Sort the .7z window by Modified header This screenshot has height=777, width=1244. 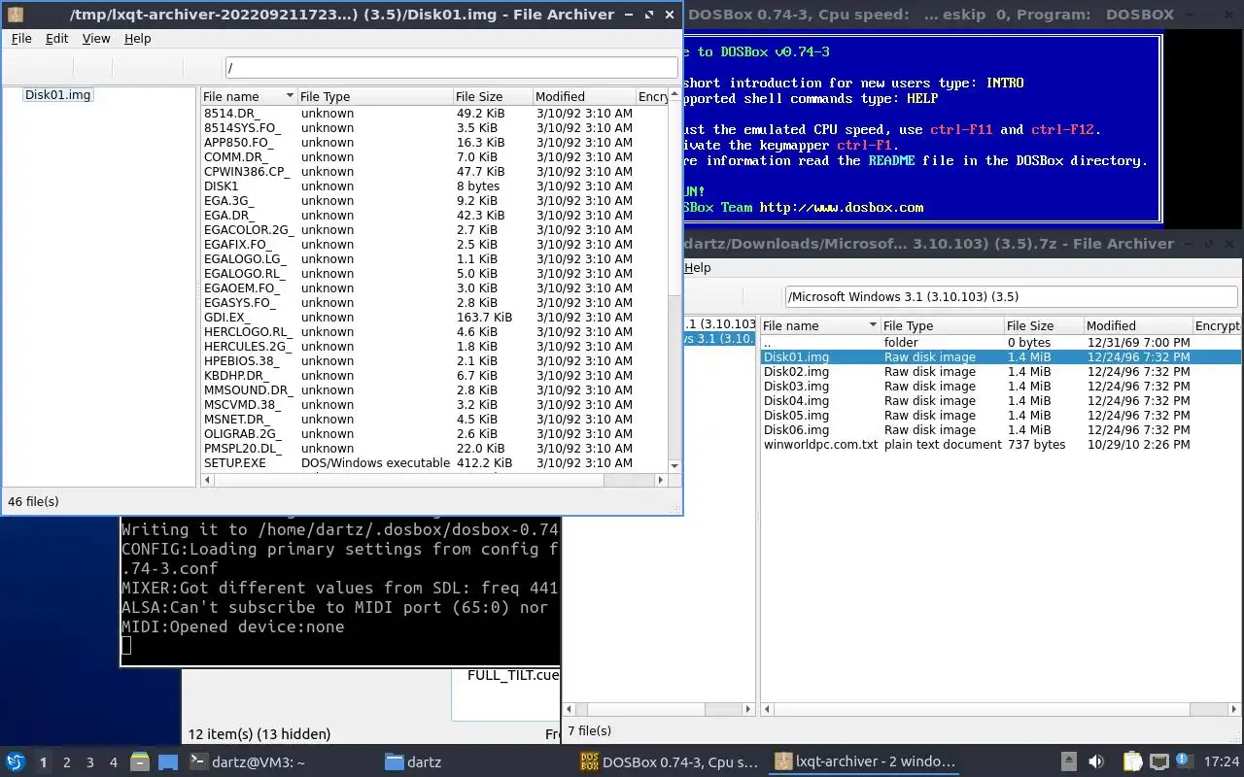point(1137,325)
